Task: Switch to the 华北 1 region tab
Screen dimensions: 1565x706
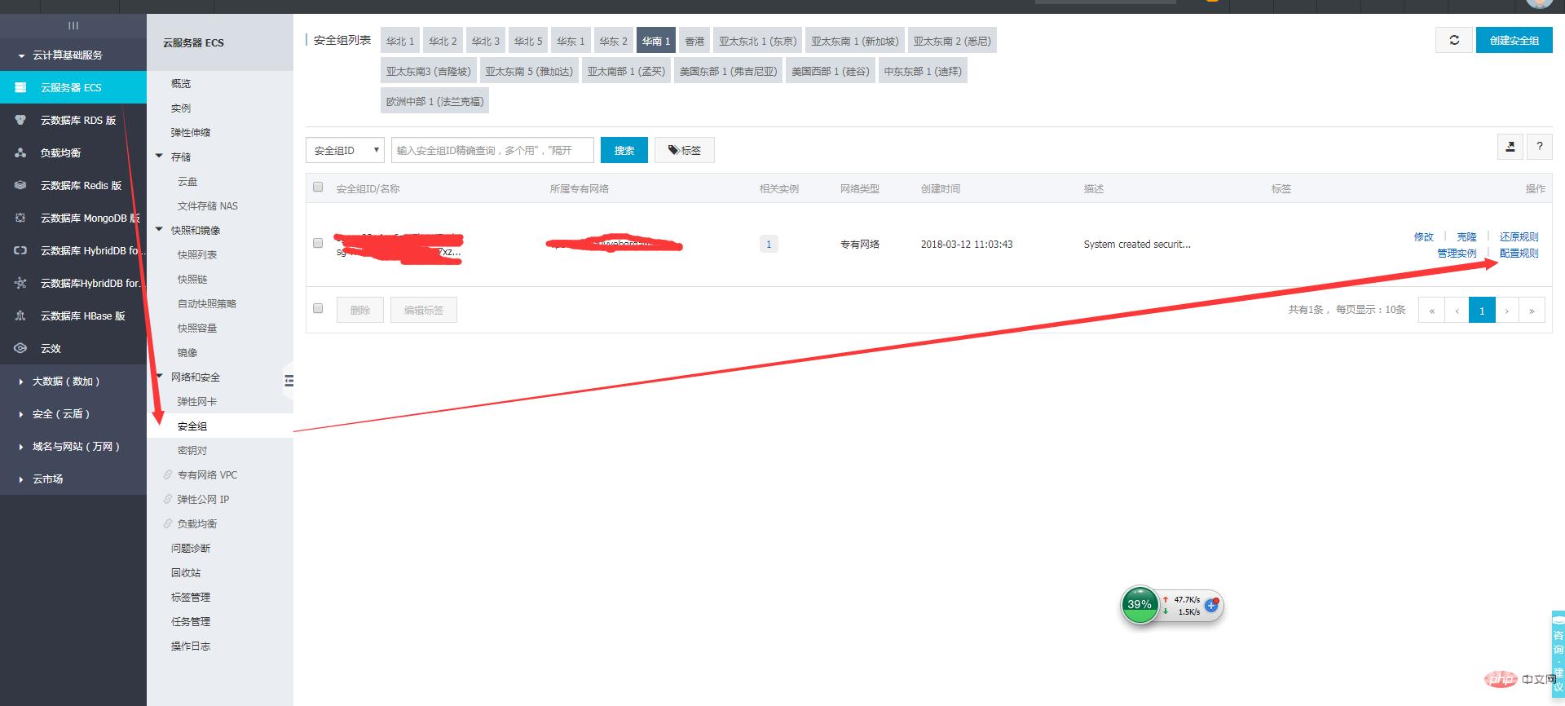Action: click(x=400, y=41)
